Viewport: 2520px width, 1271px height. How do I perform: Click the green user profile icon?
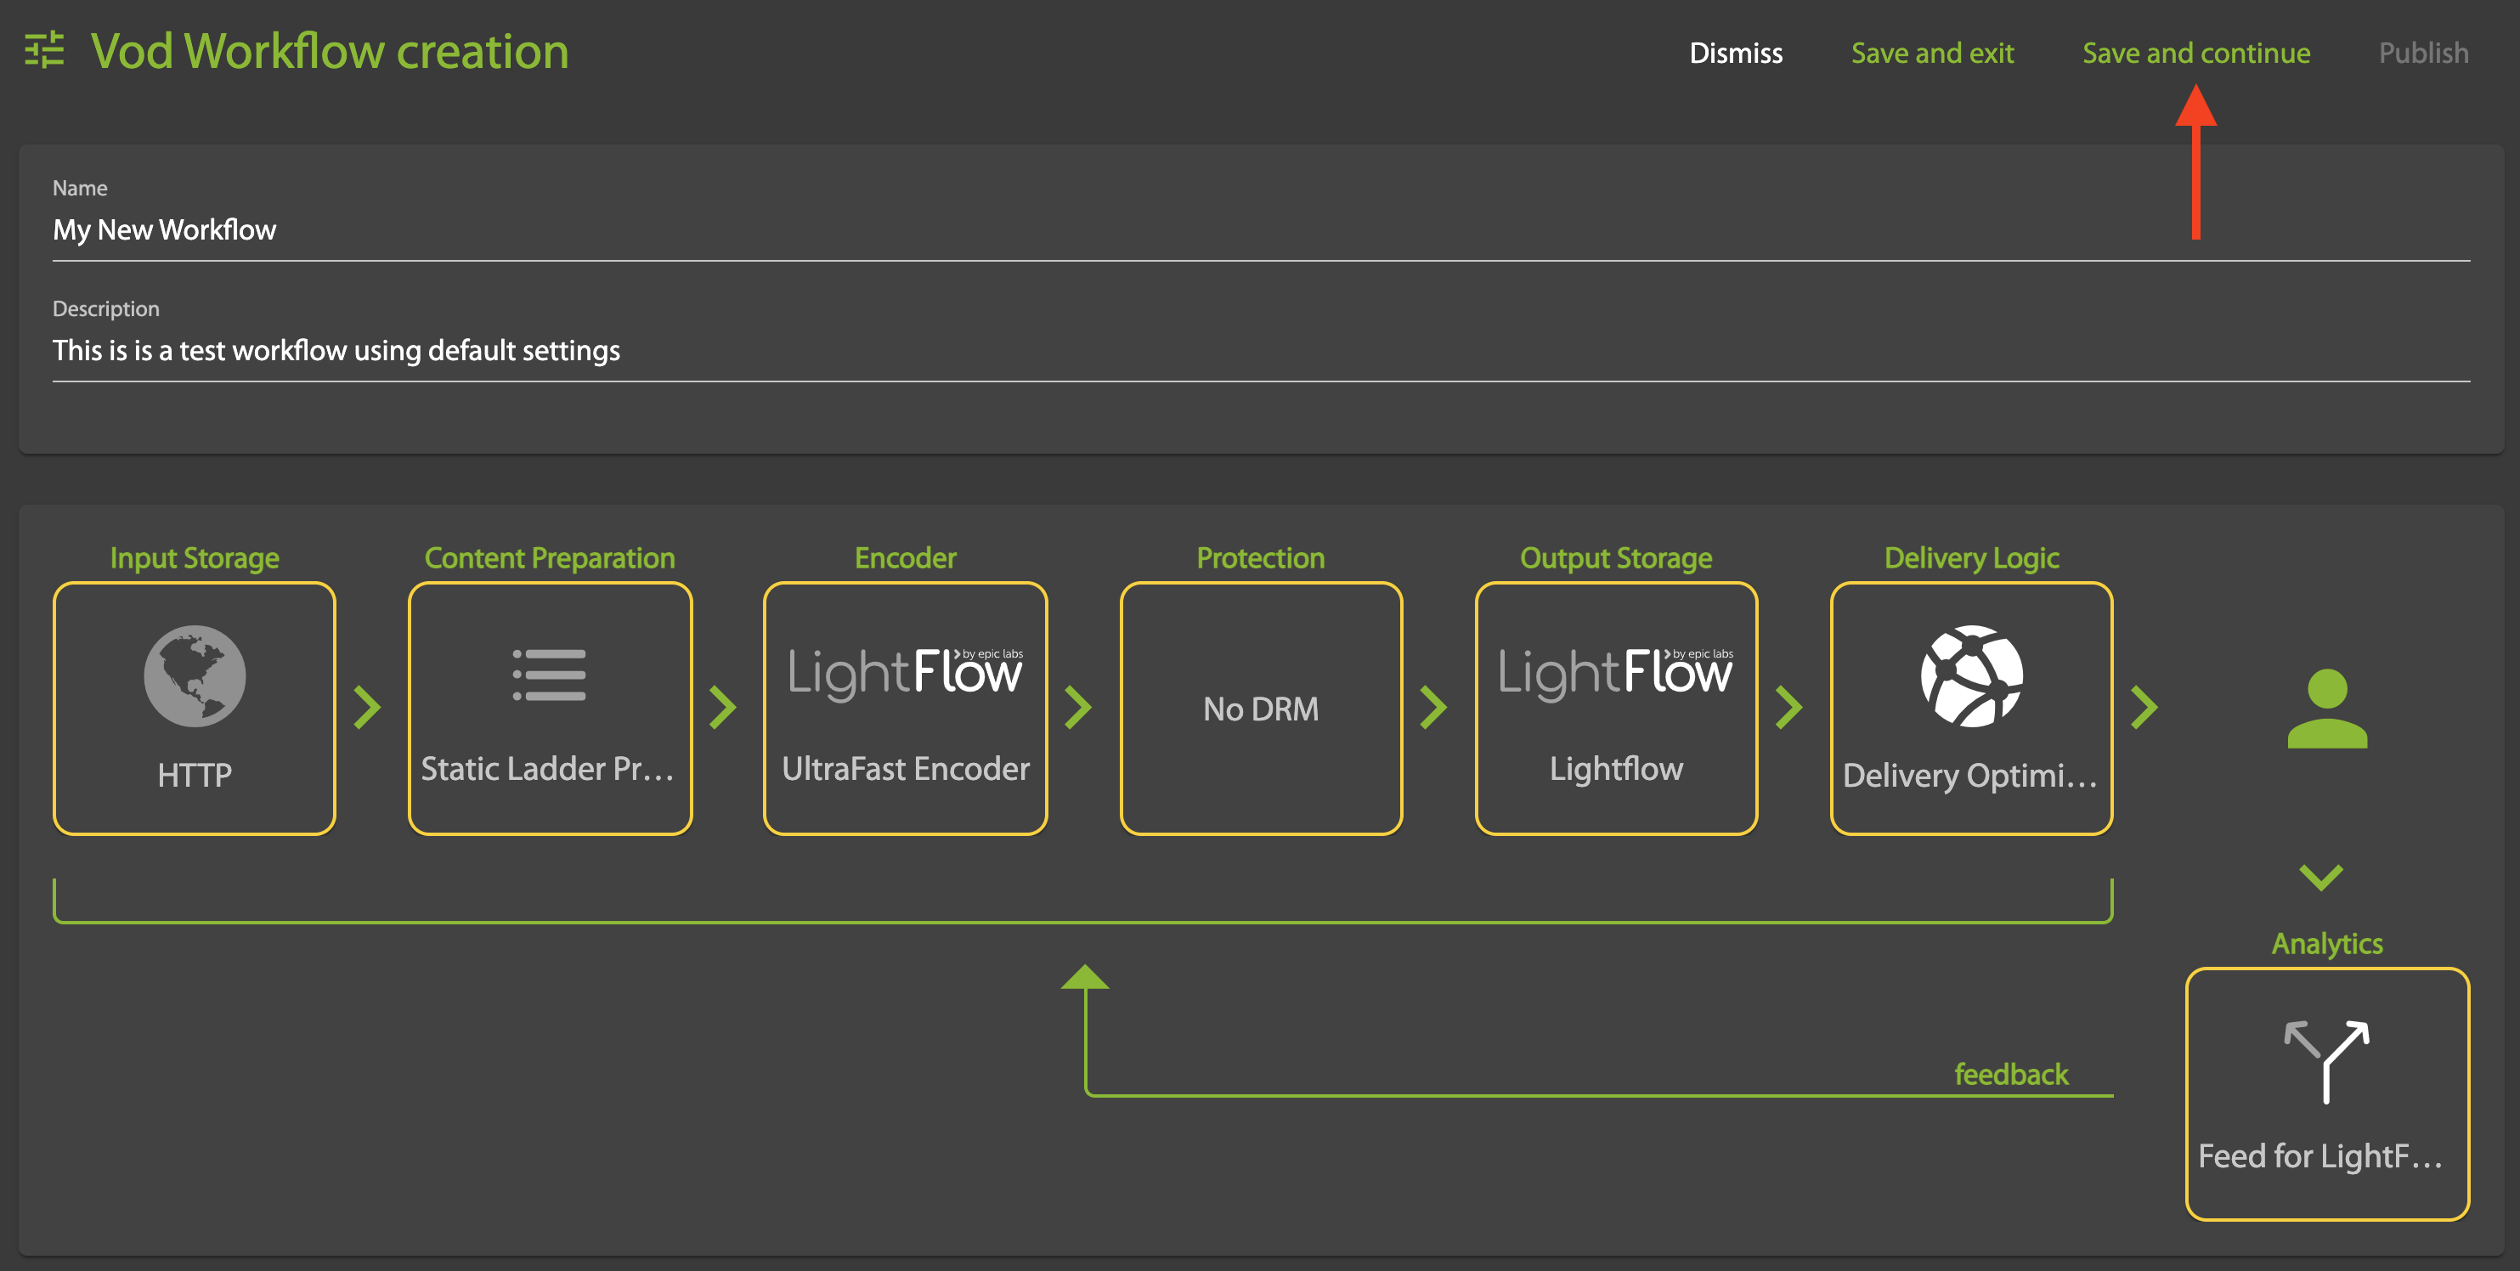coord(2326,709)
